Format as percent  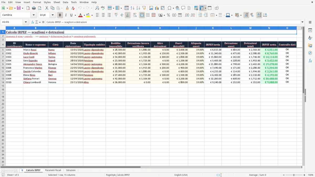pos(169,15)
